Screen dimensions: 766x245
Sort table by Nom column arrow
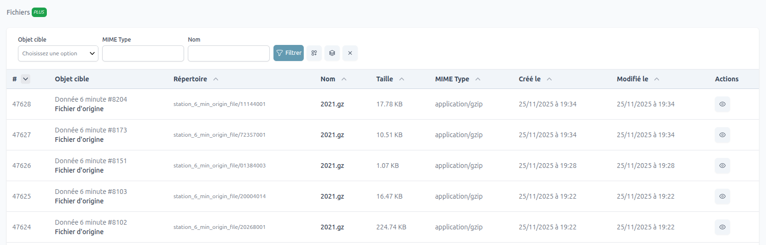pos(344,79)
